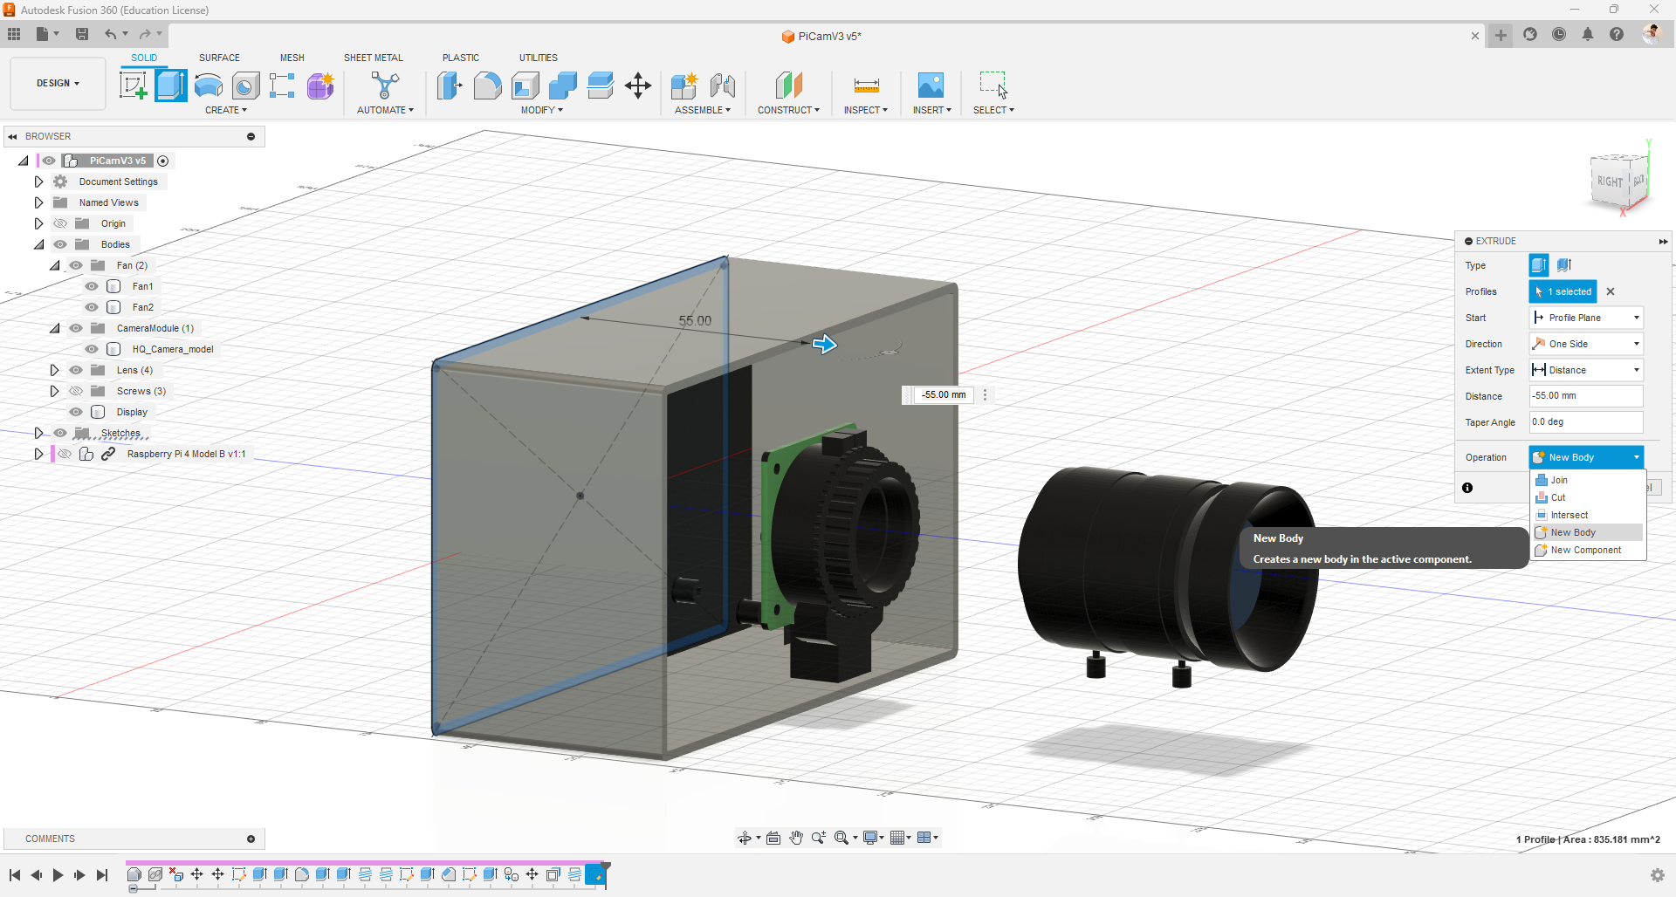The image size is (1676, 897).
Task: Open the Direction One Side dropdown
Action: [x=1586, y=344]
